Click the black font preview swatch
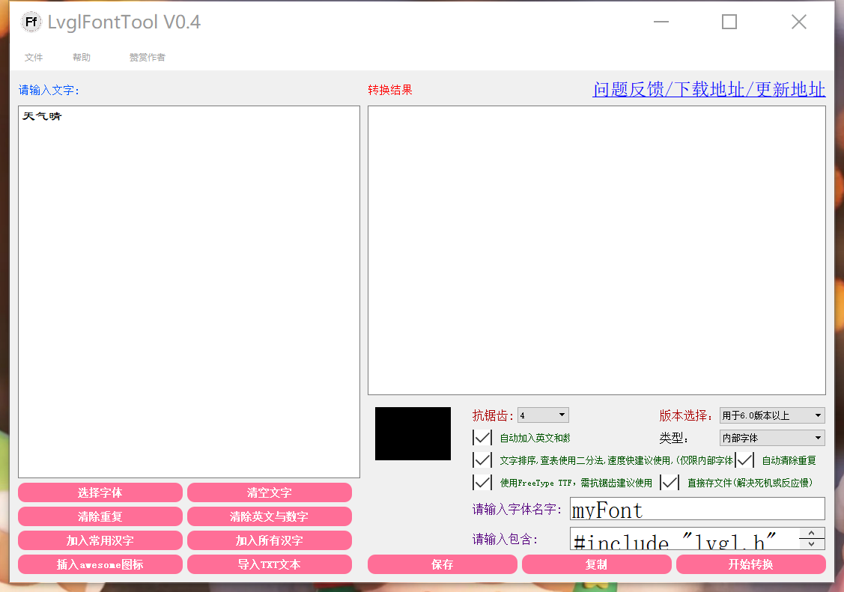The image size is (844, 592). [413, 433]
